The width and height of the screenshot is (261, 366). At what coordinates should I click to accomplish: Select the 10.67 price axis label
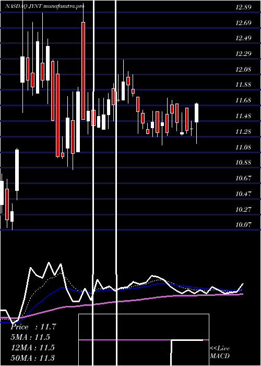(x=243, y=178)
